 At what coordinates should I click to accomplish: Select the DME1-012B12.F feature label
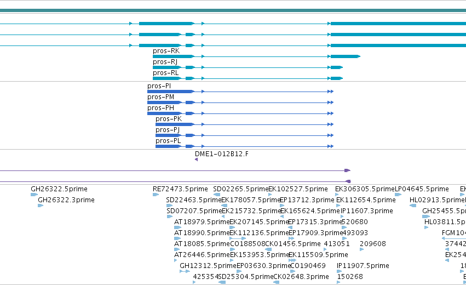(x=222, y=154)
